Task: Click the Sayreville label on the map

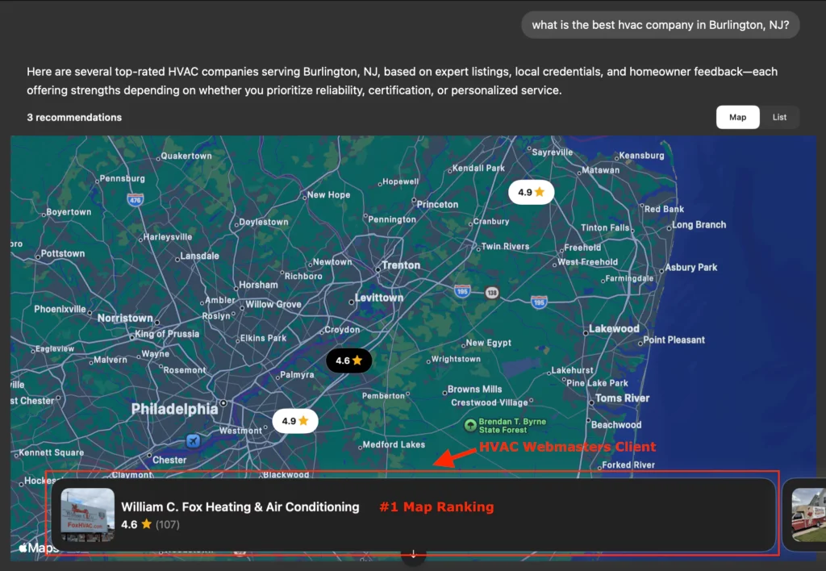Action: click(x=552, y=152)
